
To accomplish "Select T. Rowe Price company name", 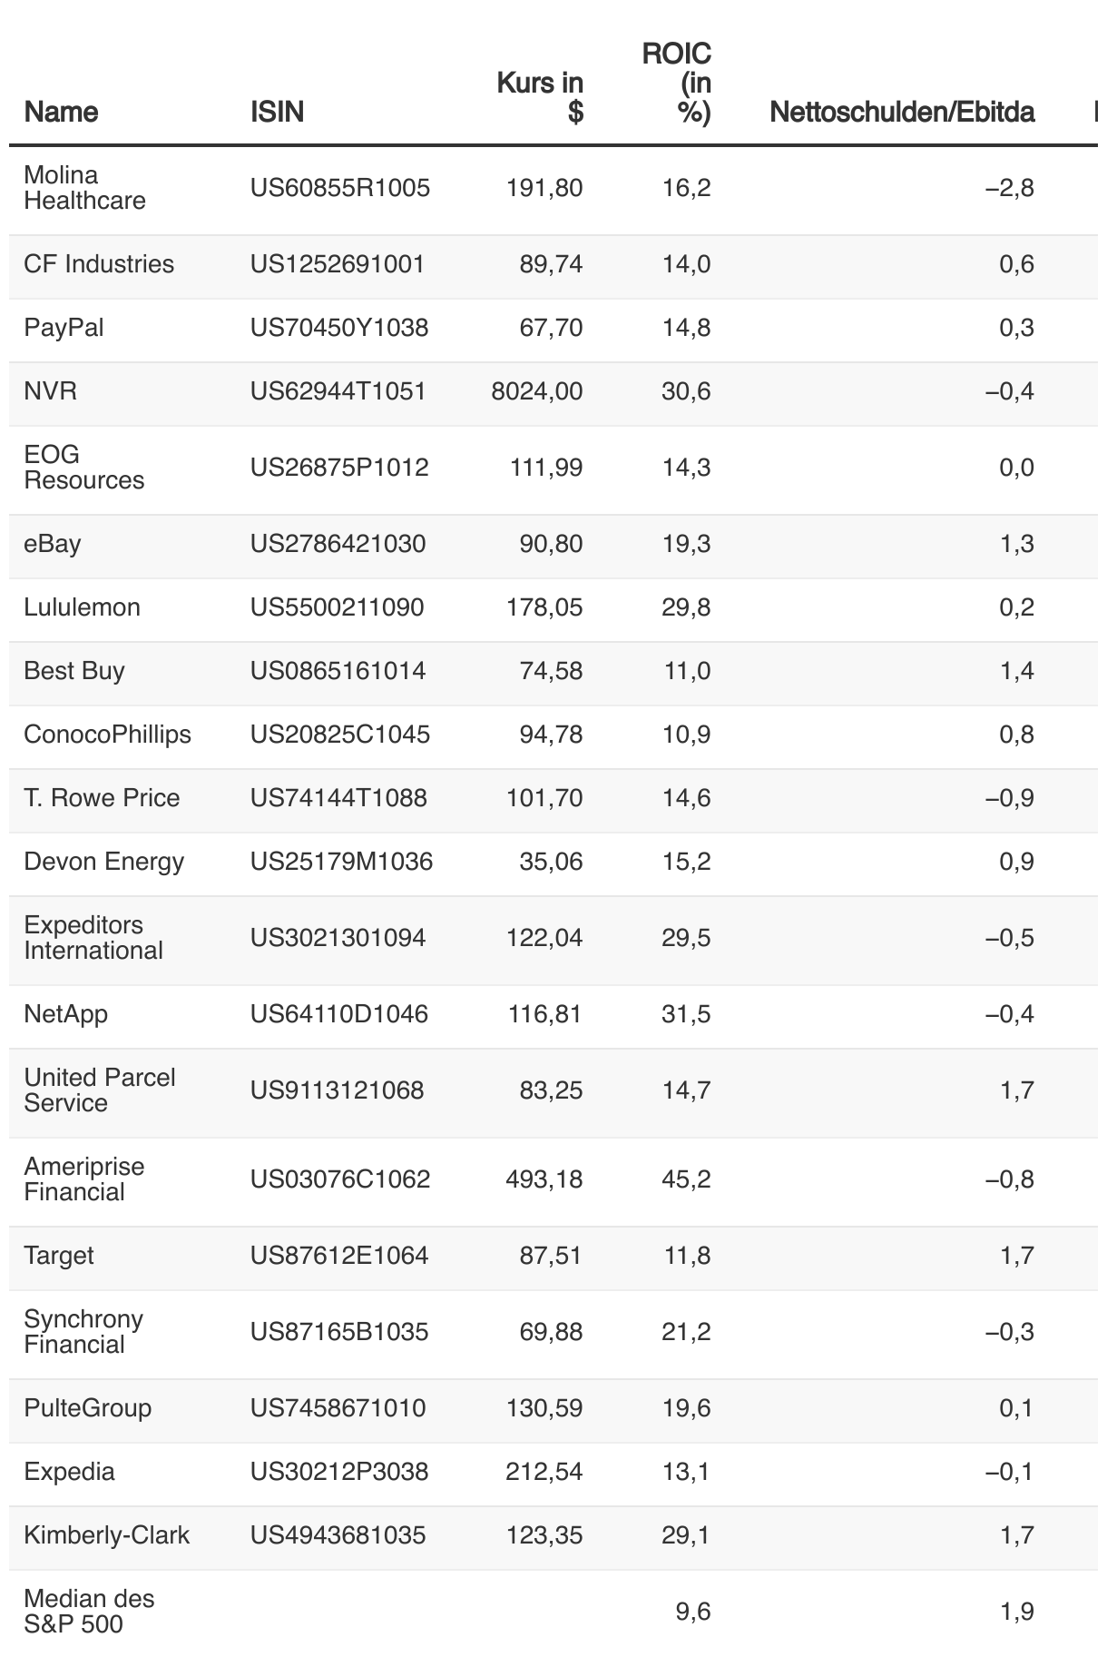I will [x=102, y=798].
